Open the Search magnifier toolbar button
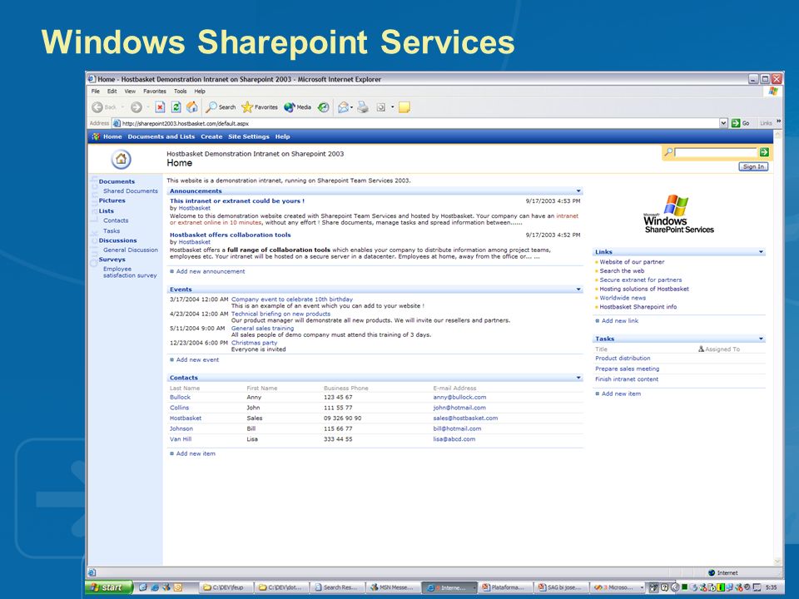Screen dimensions: 799x599 click(x=221, y=107)
